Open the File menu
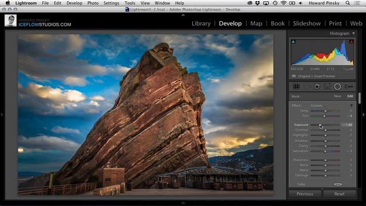This screenshot has width=366, height=206. click(45, 3)
